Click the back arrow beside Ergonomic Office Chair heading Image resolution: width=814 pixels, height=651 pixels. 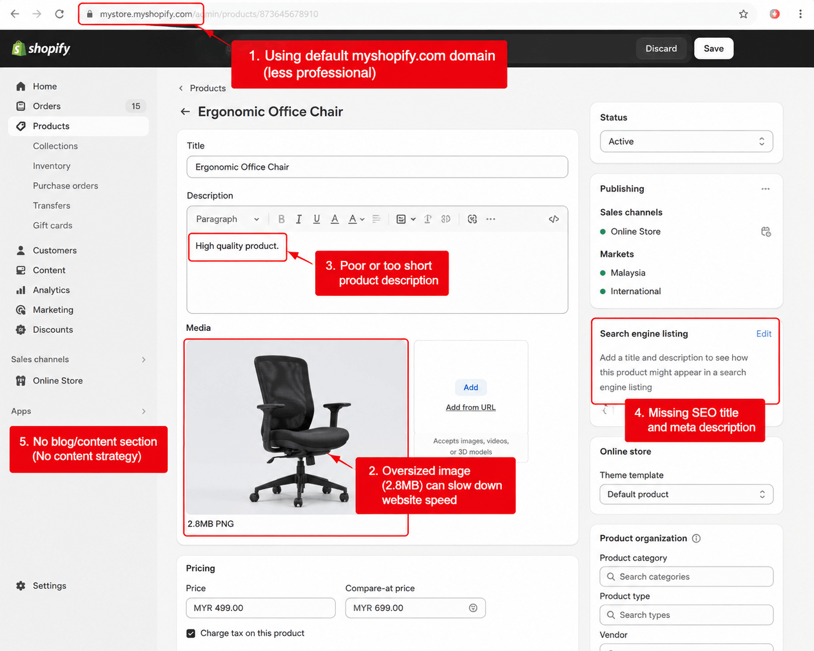click(x=185, y=111)
